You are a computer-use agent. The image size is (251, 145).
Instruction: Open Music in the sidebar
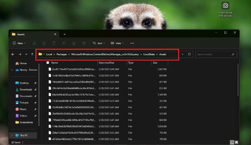21,109
